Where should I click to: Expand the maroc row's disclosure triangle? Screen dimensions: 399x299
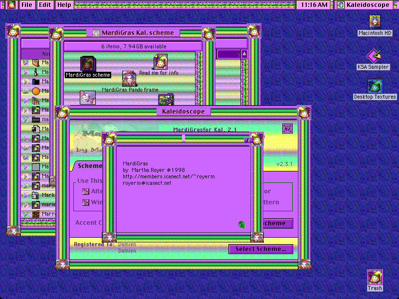(26, 205)
